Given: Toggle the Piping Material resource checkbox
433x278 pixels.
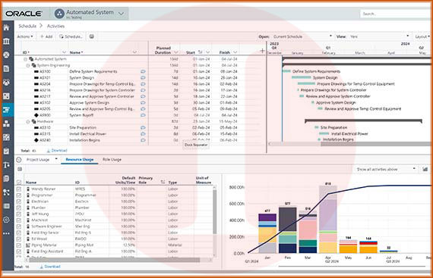Looking at the screenshot, I should (19, 245).
